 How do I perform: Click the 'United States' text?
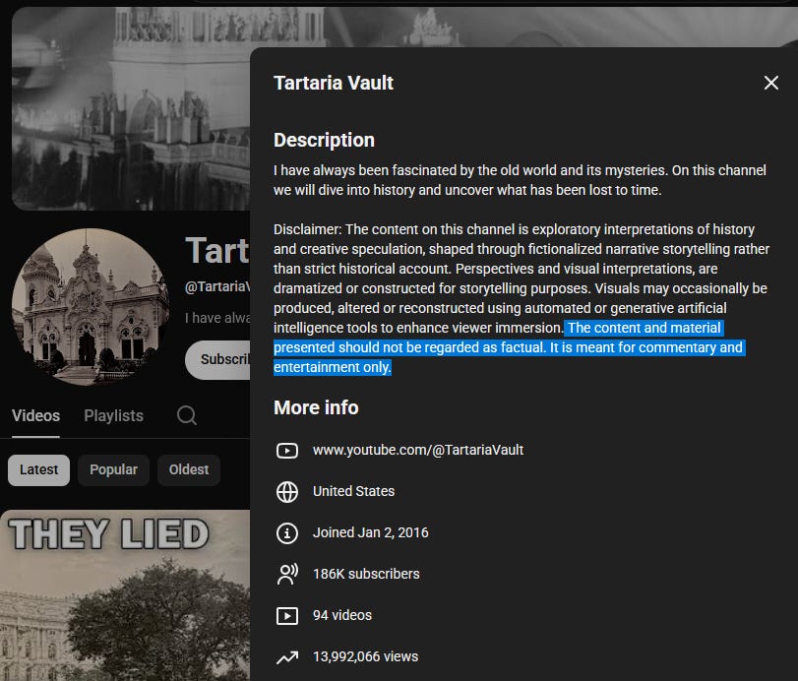[353, 491]
